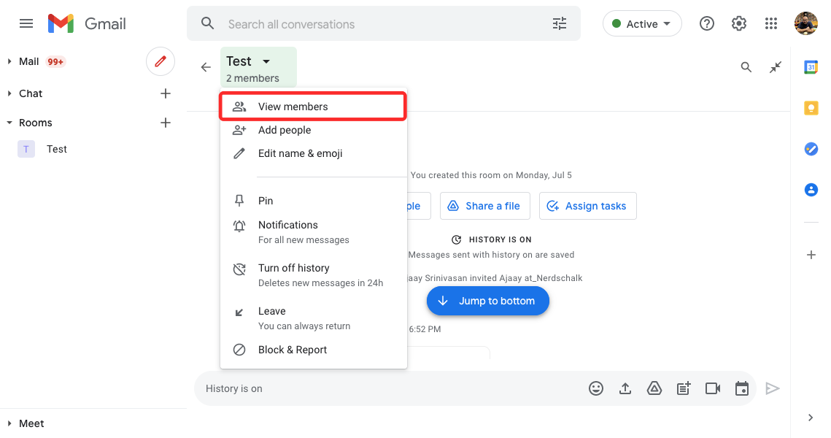Viewport: 831px width, 438px height.
Task: Open Notifications setting for all new messages
Action: click(x=287, y=225)
